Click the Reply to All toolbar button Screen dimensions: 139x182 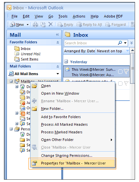[x=89, y=24]
